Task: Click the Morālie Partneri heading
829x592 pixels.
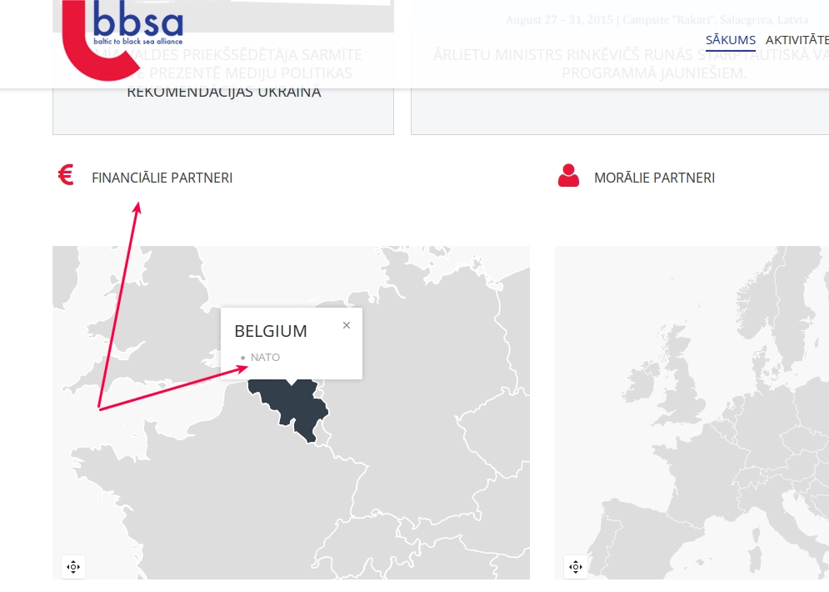Action: click(654, 178)
